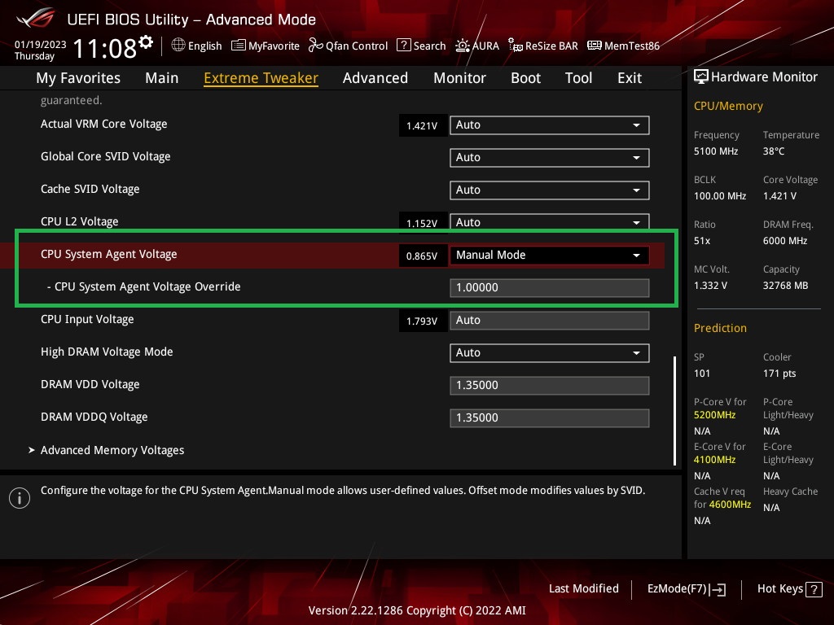The height and width of the screenshot is (625, 834).
Task: Toggle the ReSize BAR icon
Action: pyautogui.click(x=516, y=46)
